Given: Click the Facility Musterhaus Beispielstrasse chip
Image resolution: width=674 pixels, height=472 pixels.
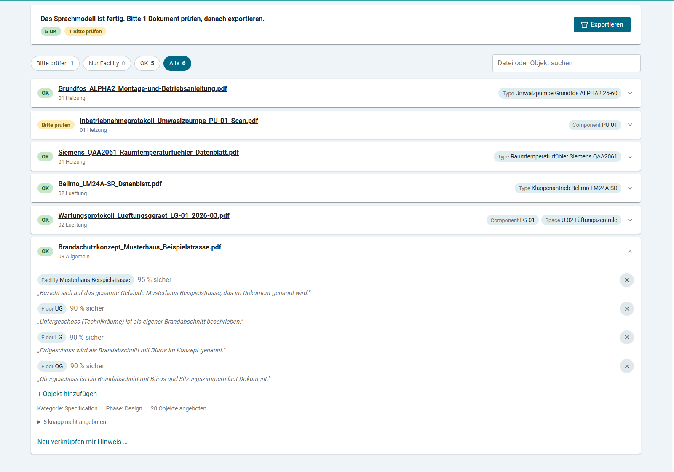Looking at the screenshot, I should [x=86, y=280].
